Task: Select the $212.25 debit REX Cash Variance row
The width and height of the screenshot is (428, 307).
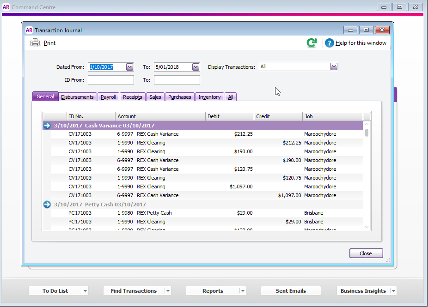Action: coord(207,134)
